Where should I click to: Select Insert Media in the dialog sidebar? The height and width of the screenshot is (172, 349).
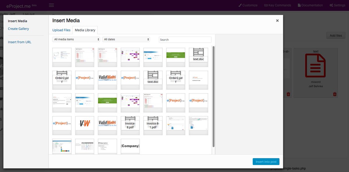[17, 21]
